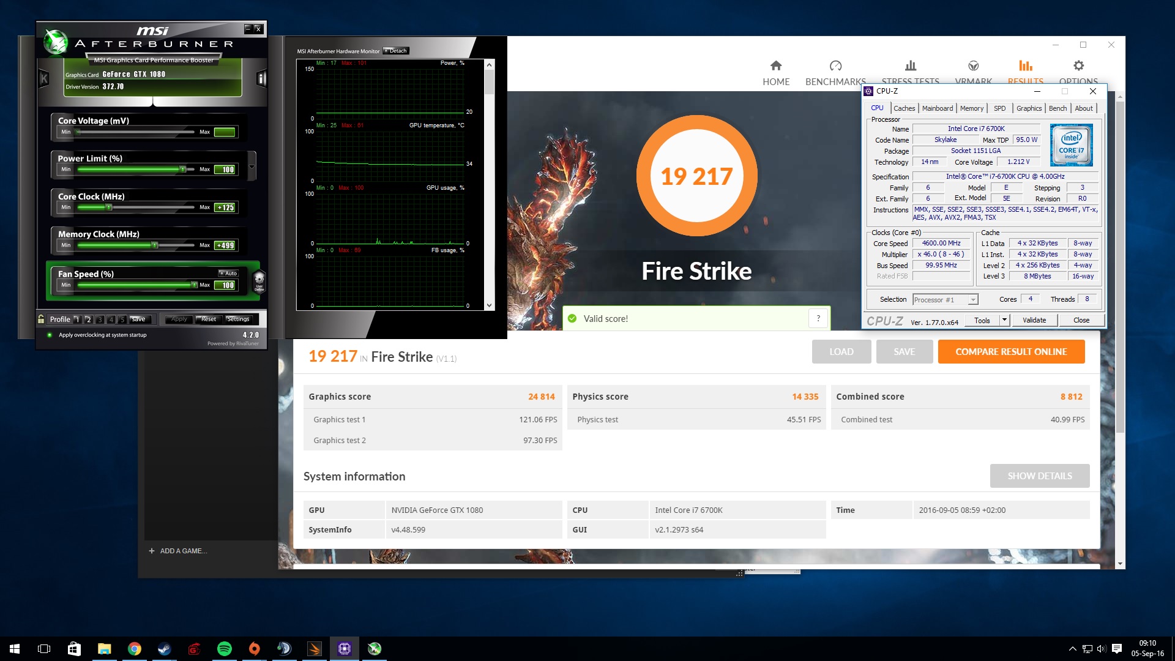Show hidden system tray icons chevron
This screenshot has height=661, width=1175.
pyautogui.click(x=1072, y=649)
